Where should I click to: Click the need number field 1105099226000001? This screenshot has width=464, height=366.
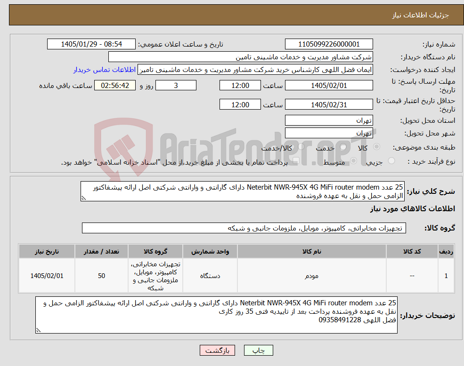pos(329,44)
